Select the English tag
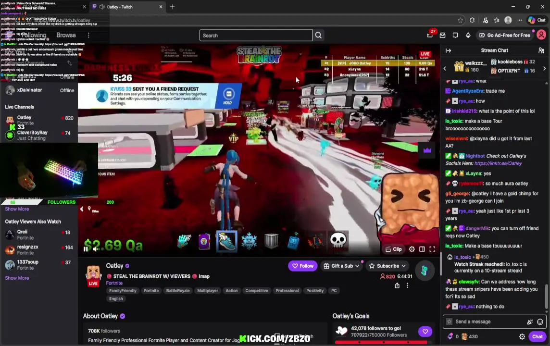This screenshot has height=346, width=550. [116, 299]
